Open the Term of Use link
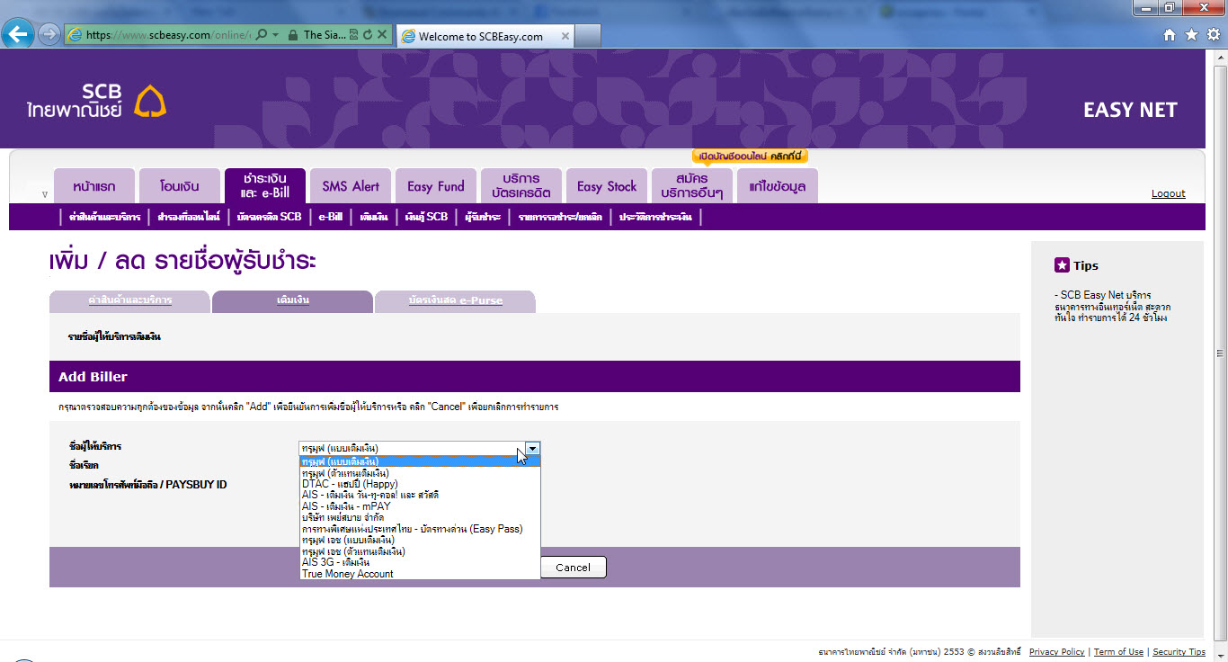This screenshot has height=662, width=1228. click(1118, 652)
